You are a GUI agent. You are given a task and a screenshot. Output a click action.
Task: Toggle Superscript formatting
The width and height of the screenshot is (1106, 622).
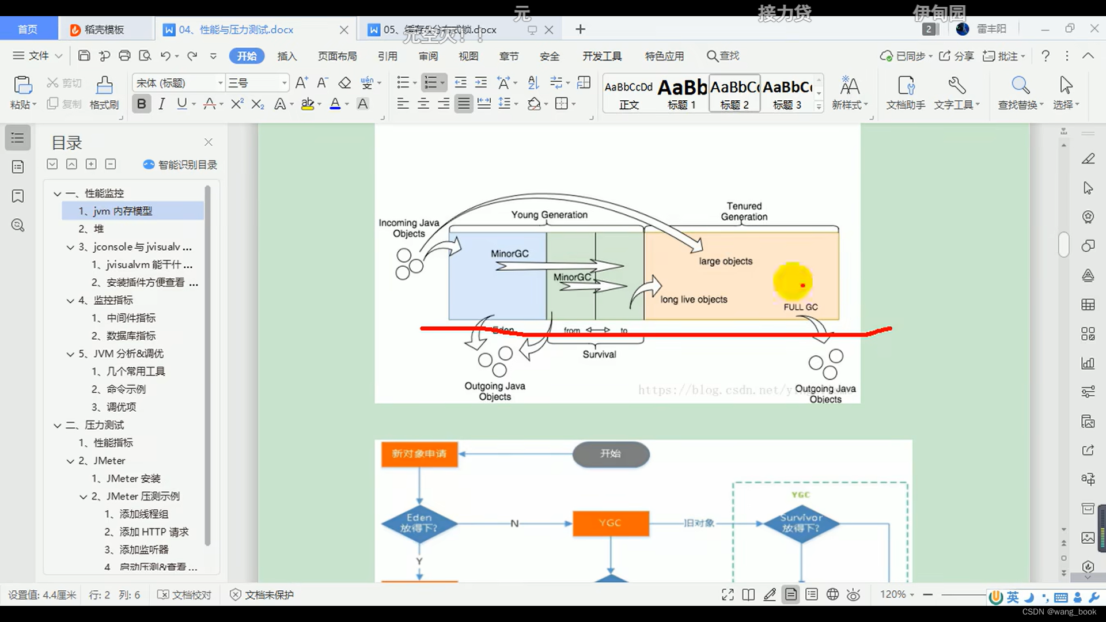coord(237,104)
